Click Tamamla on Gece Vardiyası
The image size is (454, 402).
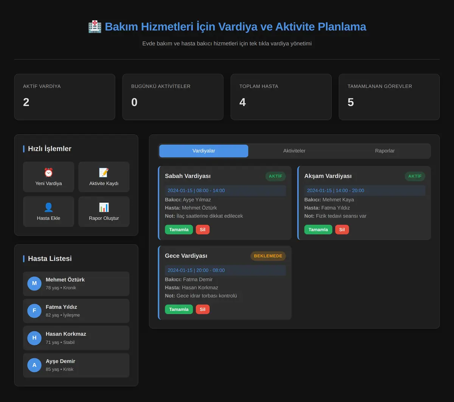[179, 309]
